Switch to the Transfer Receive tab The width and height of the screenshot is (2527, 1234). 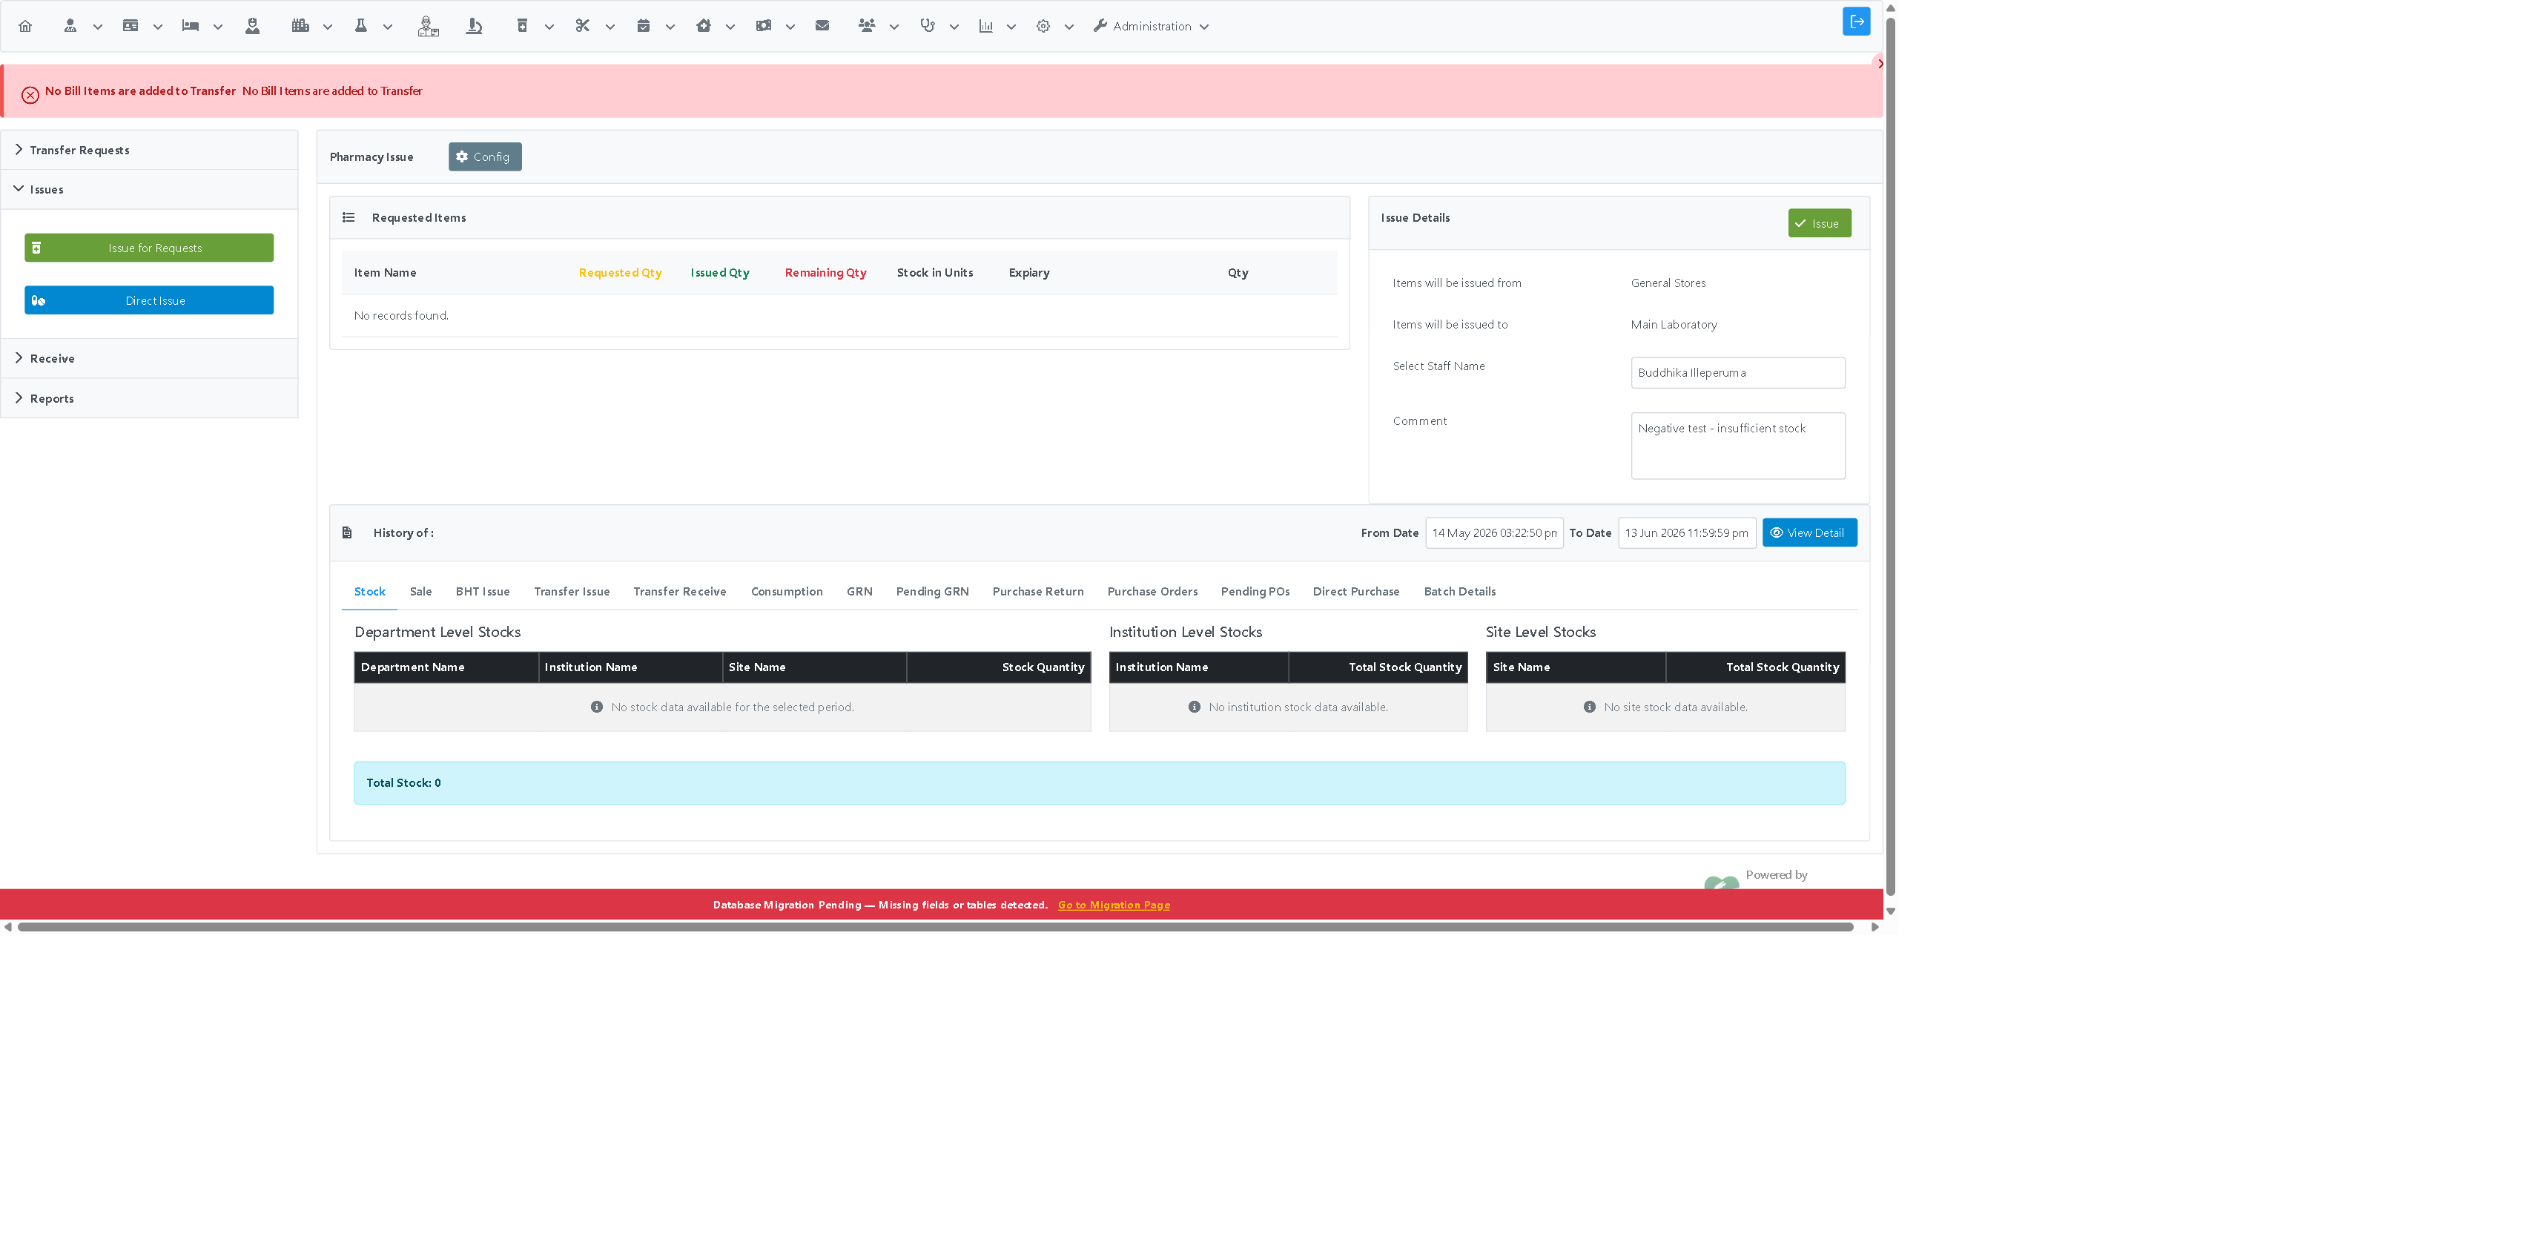coord(680,592)
